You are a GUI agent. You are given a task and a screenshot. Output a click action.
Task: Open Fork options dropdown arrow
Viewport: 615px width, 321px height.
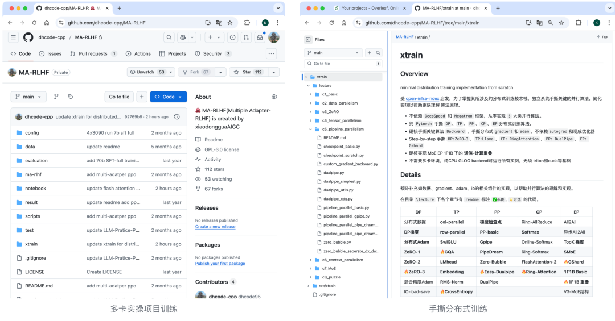tap(220, 72)
